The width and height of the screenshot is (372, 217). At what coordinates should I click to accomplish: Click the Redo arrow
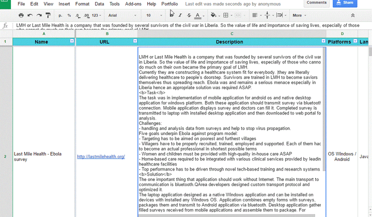pyautogui.click(x=39, y=15)
